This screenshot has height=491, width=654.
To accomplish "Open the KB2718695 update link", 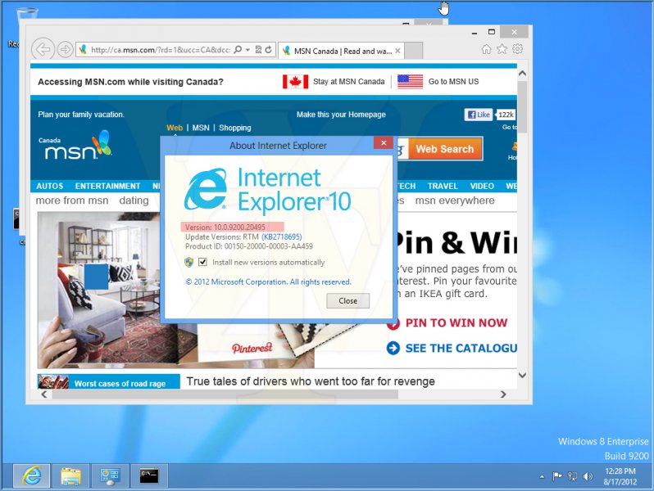I will [281, 236].
